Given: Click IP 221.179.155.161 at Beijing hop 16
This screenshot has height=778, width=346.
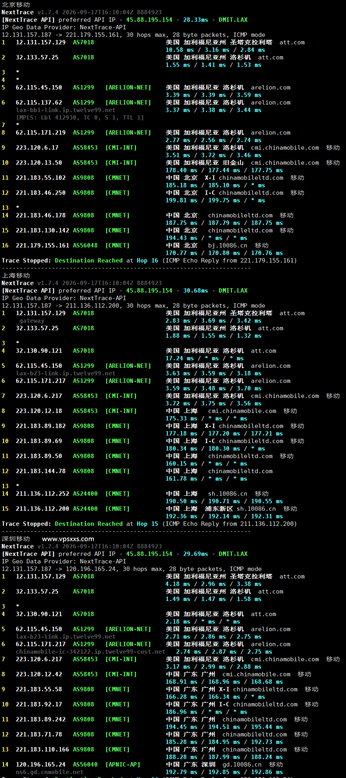Looking at the screenshot, I should tap(42, 245).
